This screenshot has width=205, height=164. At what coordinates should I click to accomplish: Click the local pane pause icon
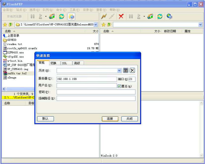click(32, 16)
